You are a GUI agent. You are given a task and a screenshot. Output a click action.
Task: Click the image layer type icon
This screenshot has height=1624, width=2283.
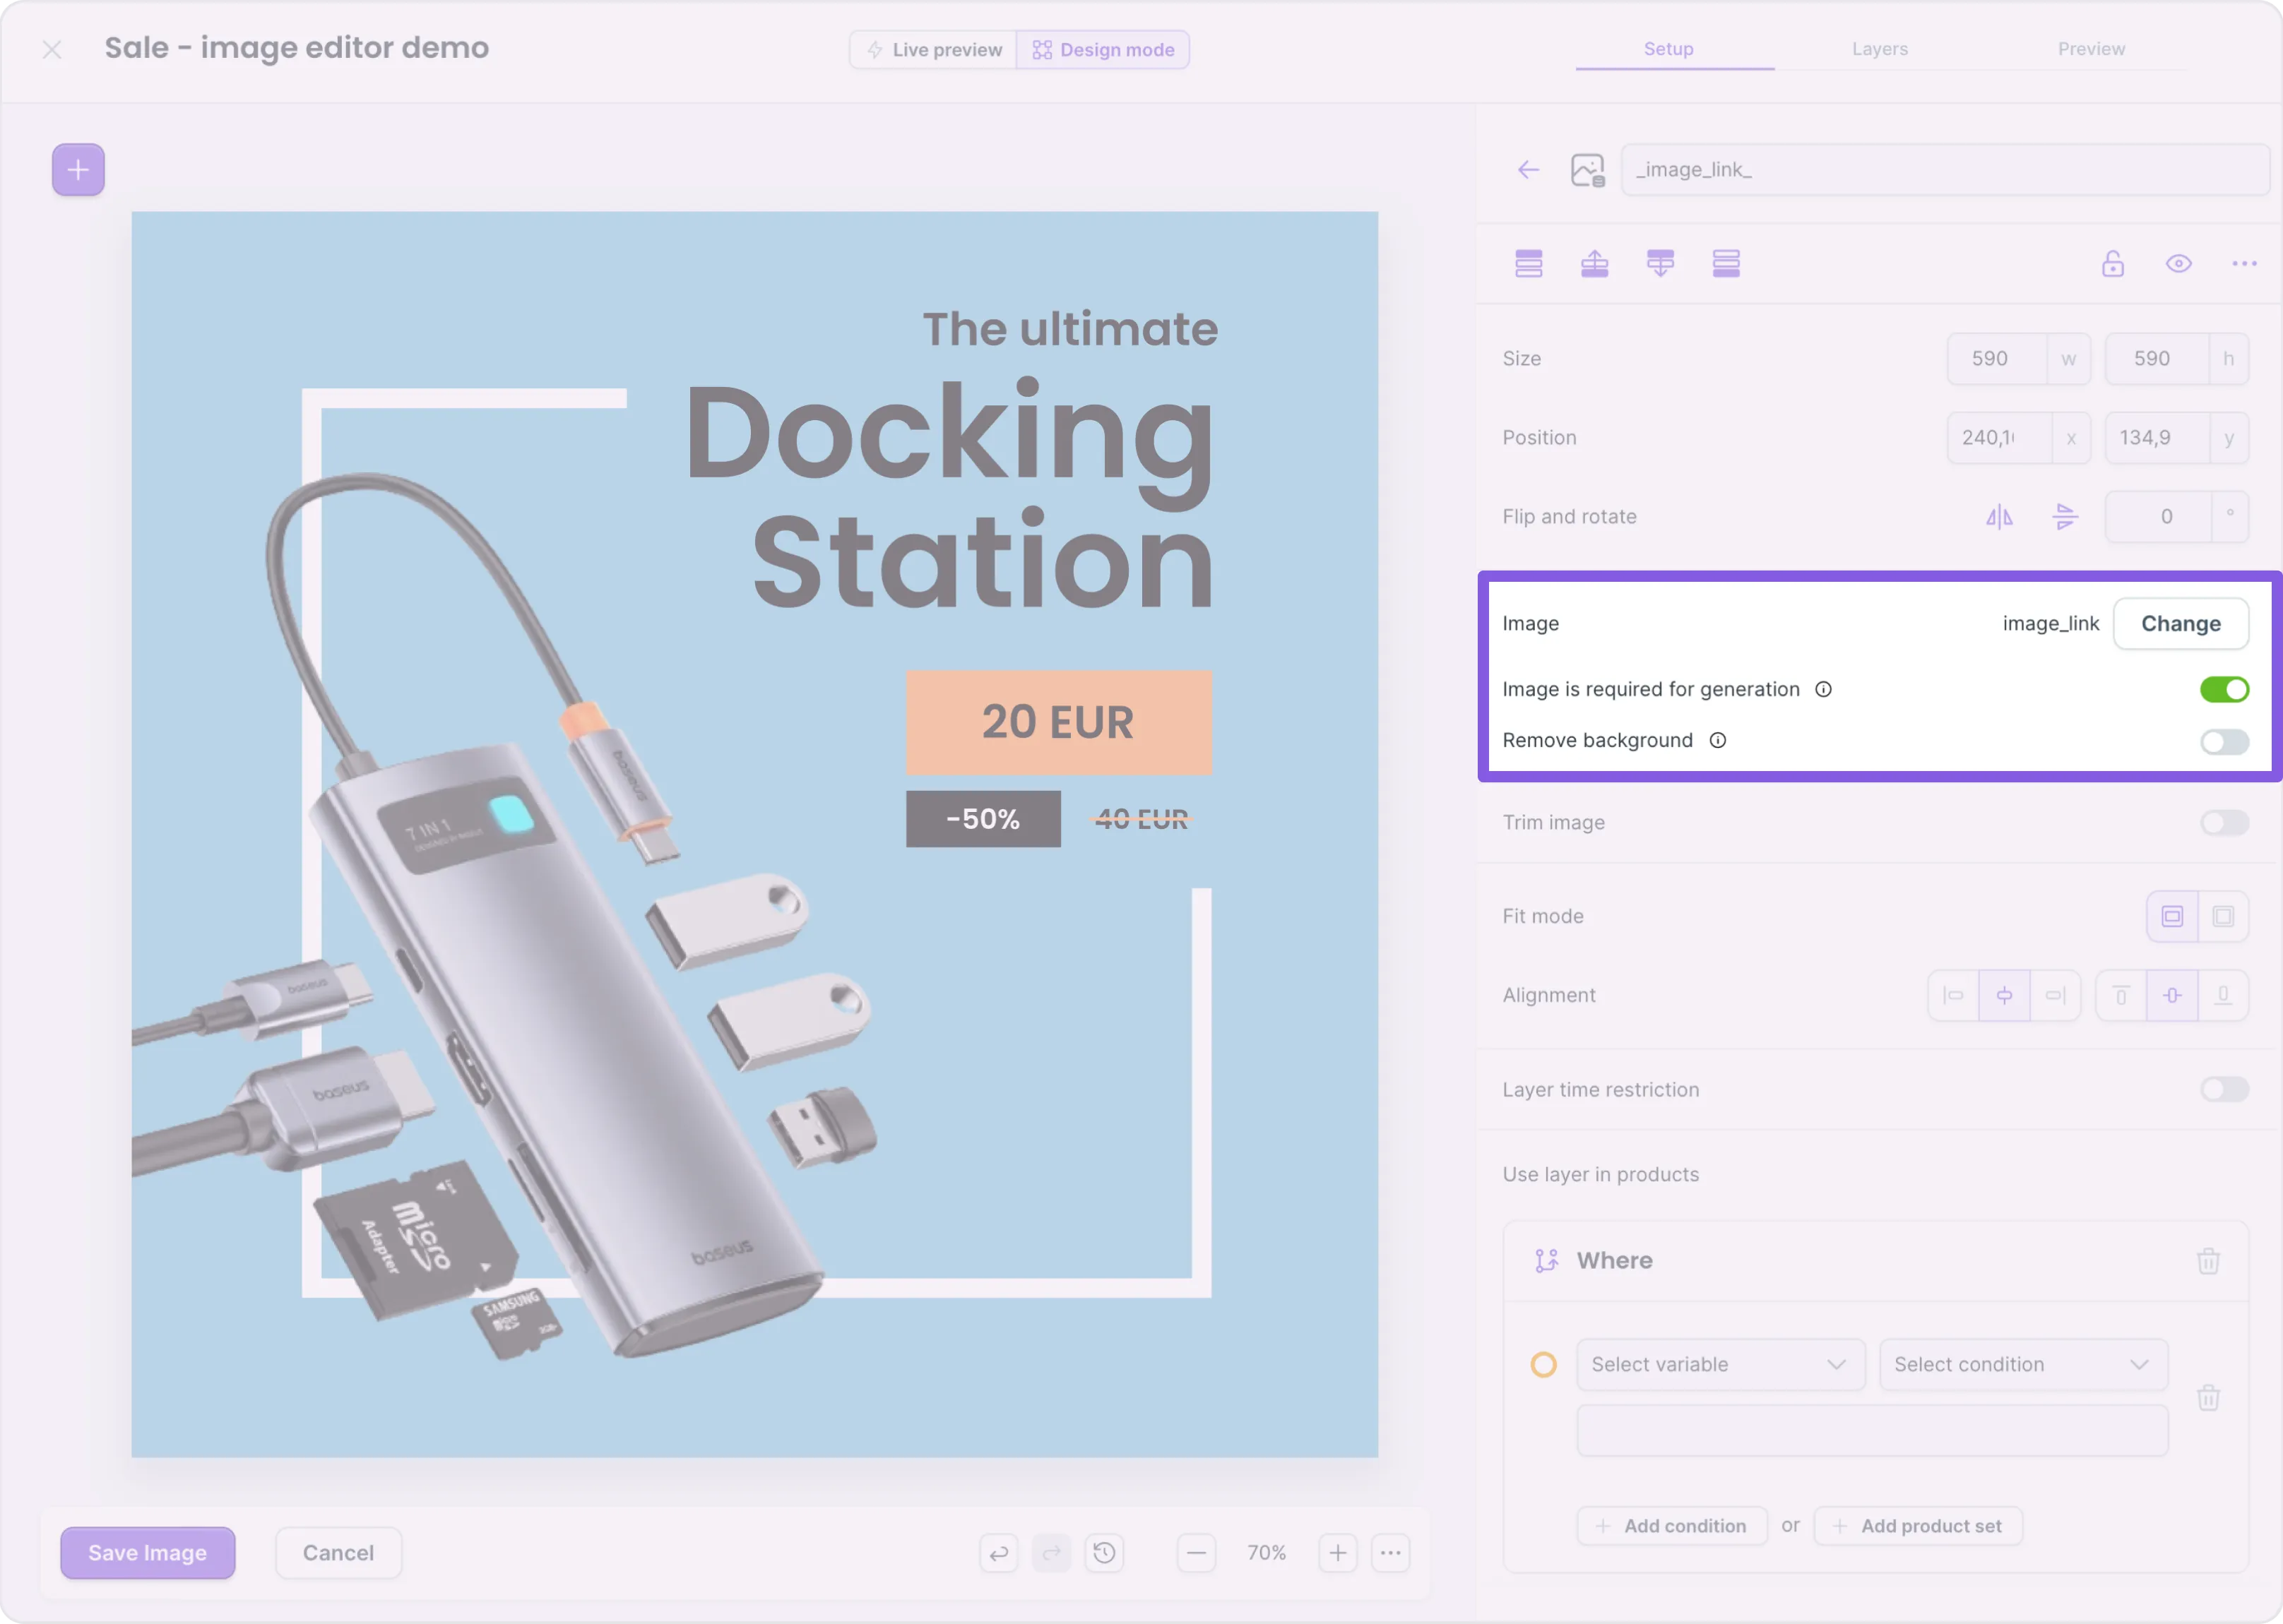(x=1588, y=170)
